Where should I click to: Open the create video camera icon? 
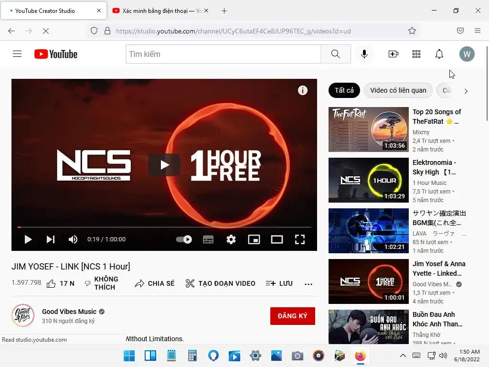393,54
